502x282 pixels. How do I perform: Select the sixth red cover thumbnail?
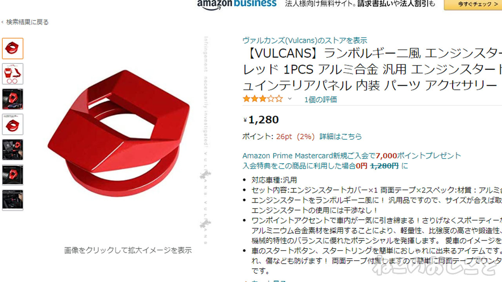(x=13, y=175)
